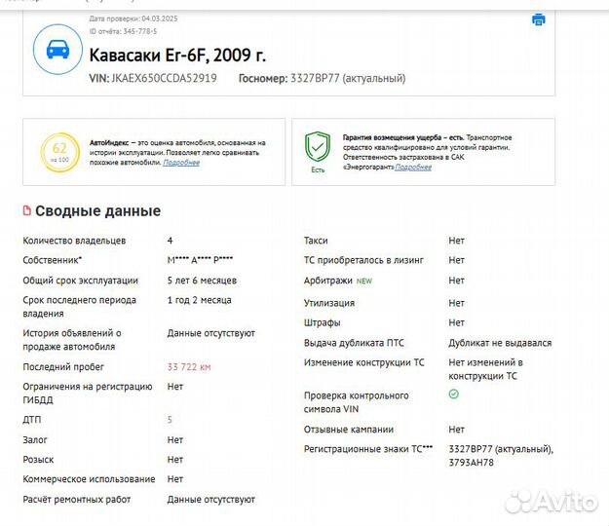
Task: Click the AutoIndex 62 score gauge
Action: coord(60,152)
